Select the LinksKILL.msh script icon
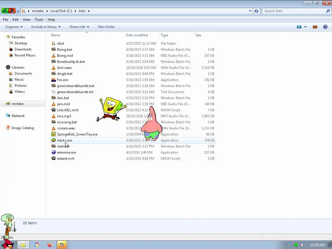 (54, 110)
